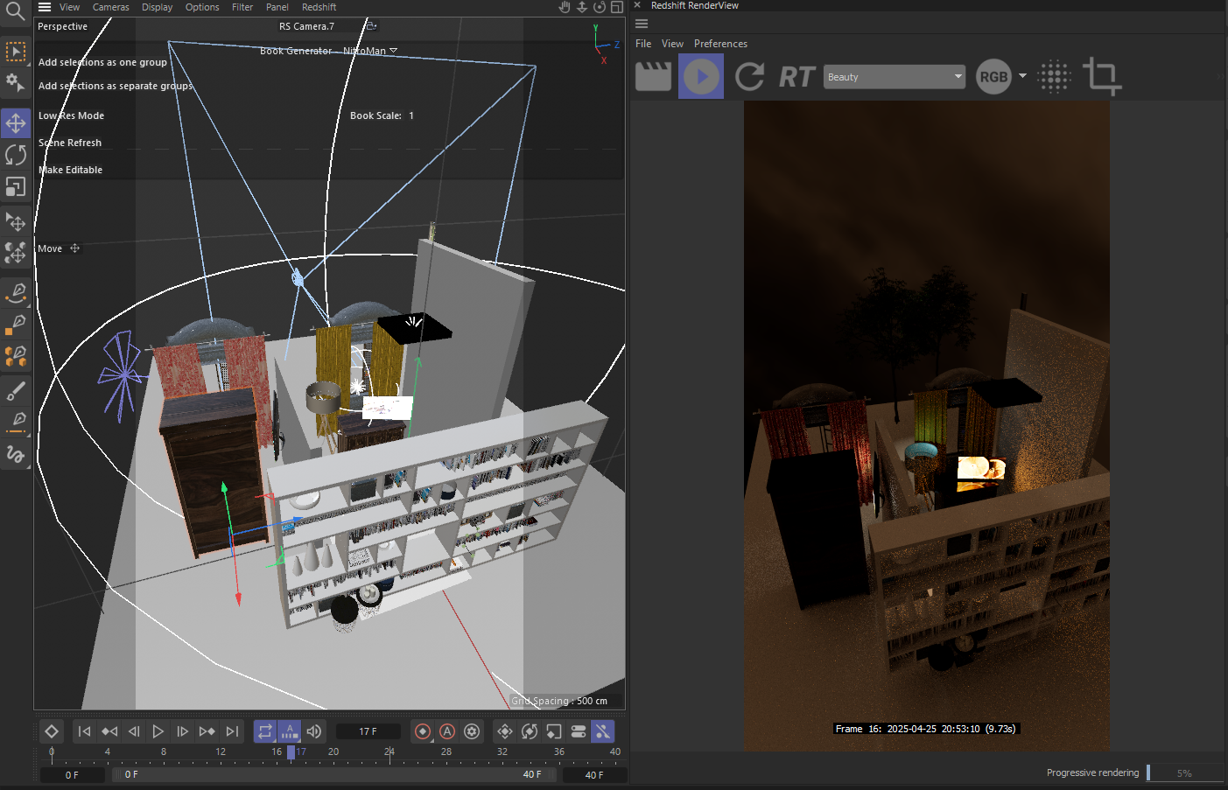Open RenderView File menu
This screenshot has width=1228, height=790.
click(x=643, y=44)
